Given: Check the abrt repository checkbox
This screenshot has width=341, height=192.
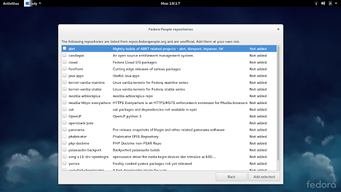Looking at the screenshot, I should (64, 49).
